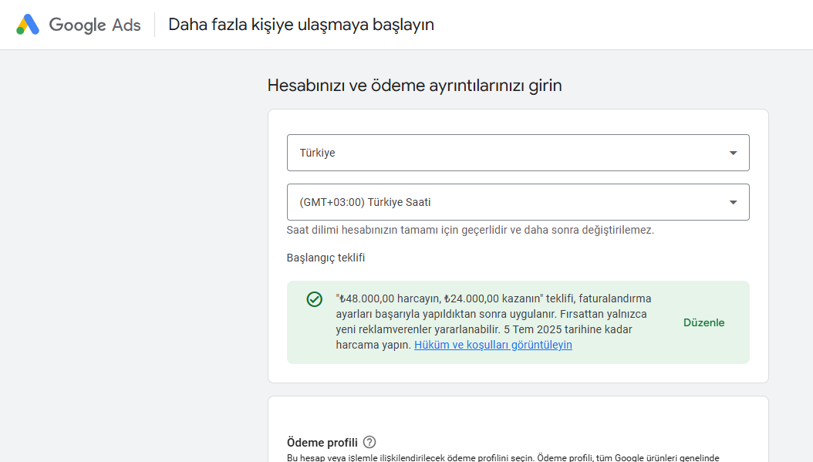Click the Ödeme profili heading
Viewport: 813px width, 462px height.
click(x=322, y=442)
